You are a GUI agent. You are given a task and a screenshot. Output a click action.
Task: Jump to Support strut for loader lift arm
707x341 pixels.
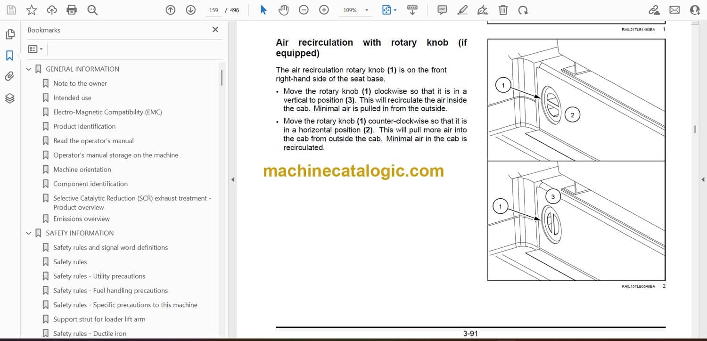tap(99, 319)
